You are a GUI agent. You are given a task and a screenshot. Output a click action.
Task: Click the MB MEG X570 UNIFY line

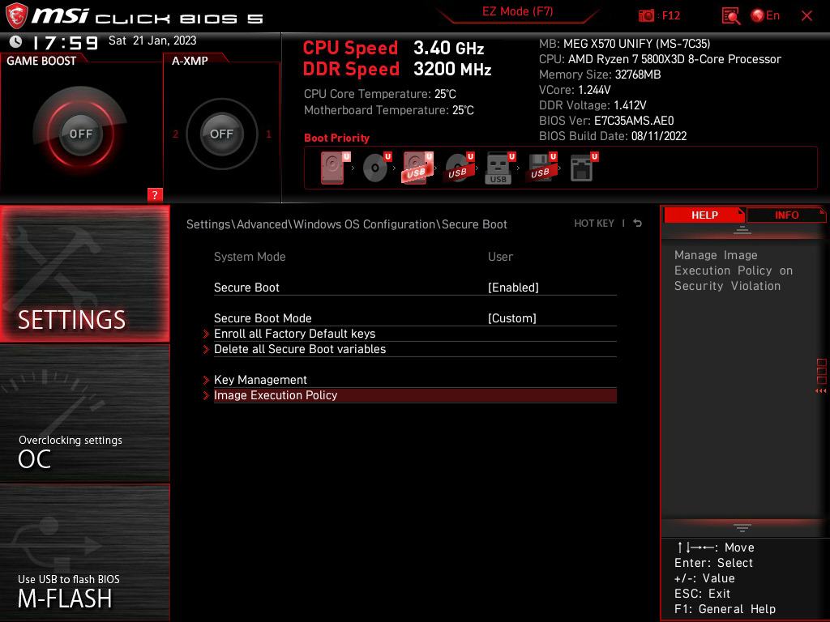pyautogui.click(x=625, y=44)
